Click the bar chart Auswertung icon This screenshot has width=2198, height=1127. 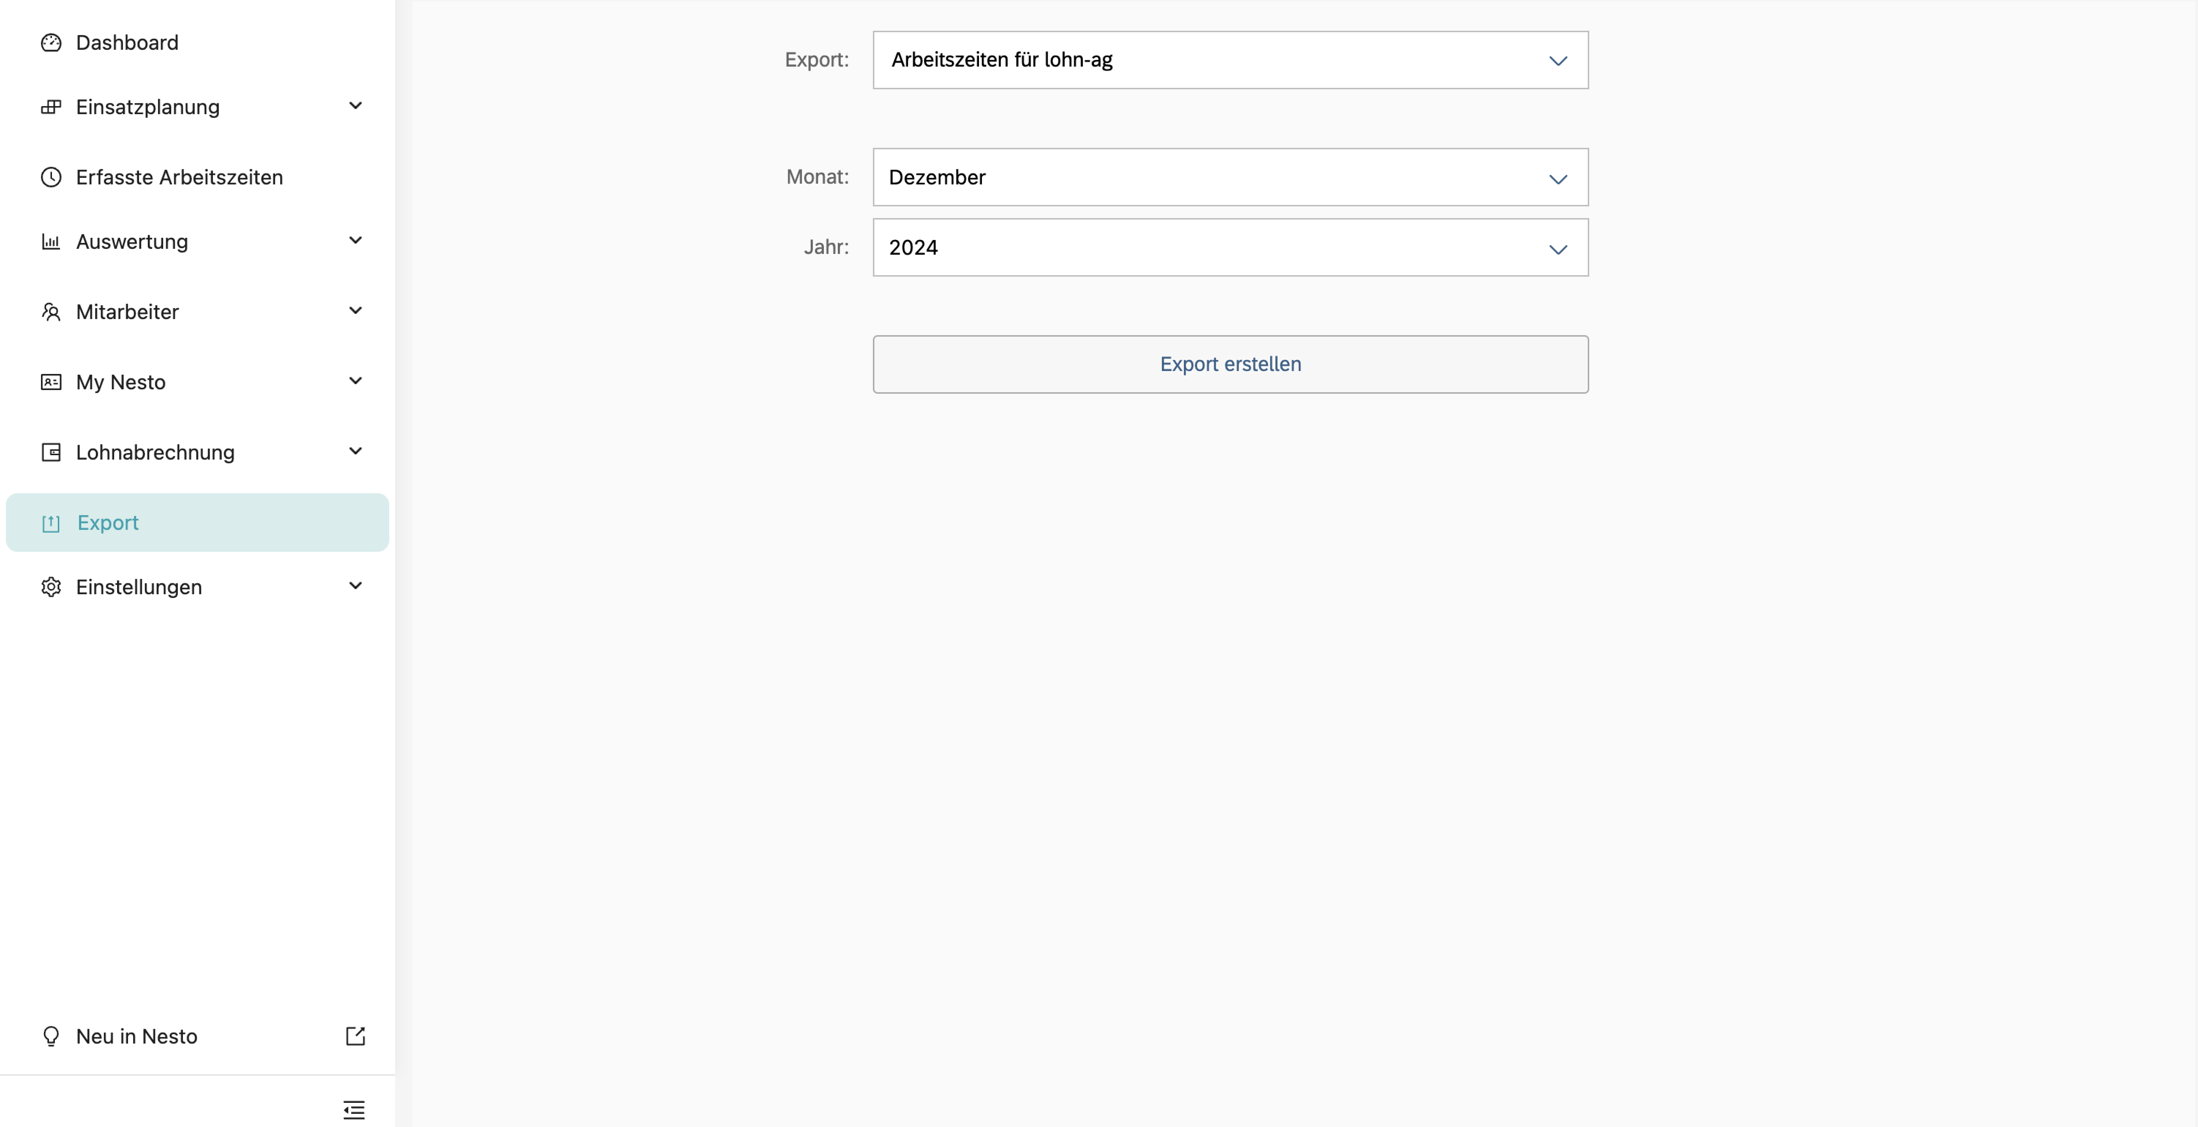51,242
